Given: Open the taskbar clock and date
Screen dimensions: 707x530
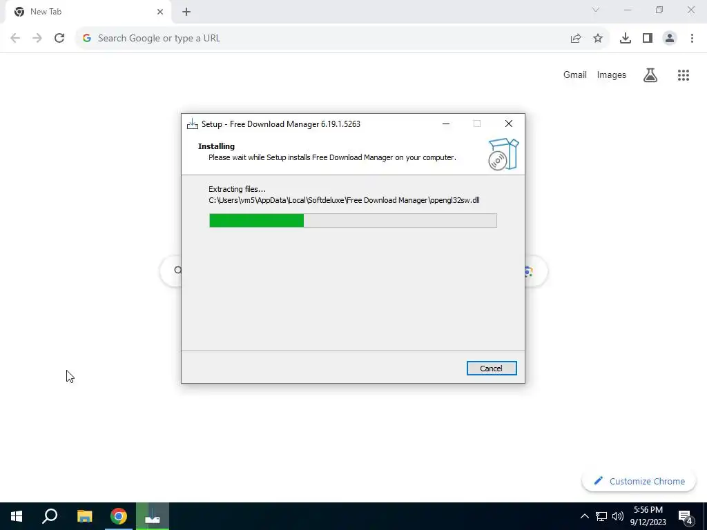Looking at the screenshot, I should (648, 516).
